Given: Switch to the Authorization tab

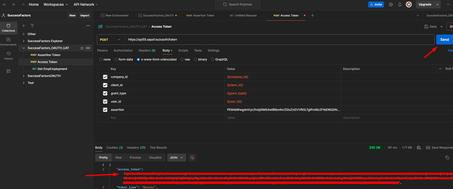Looking at the screenshot, I should pos(123,50).
